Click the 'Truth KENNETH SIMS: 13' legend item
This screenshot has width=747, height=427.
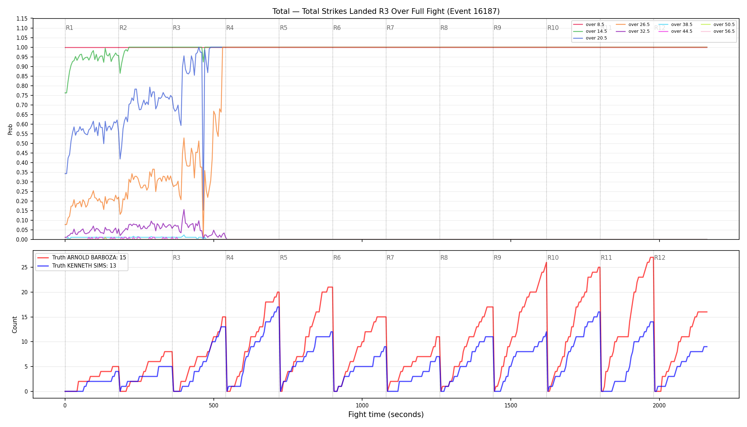pos(77,266)
